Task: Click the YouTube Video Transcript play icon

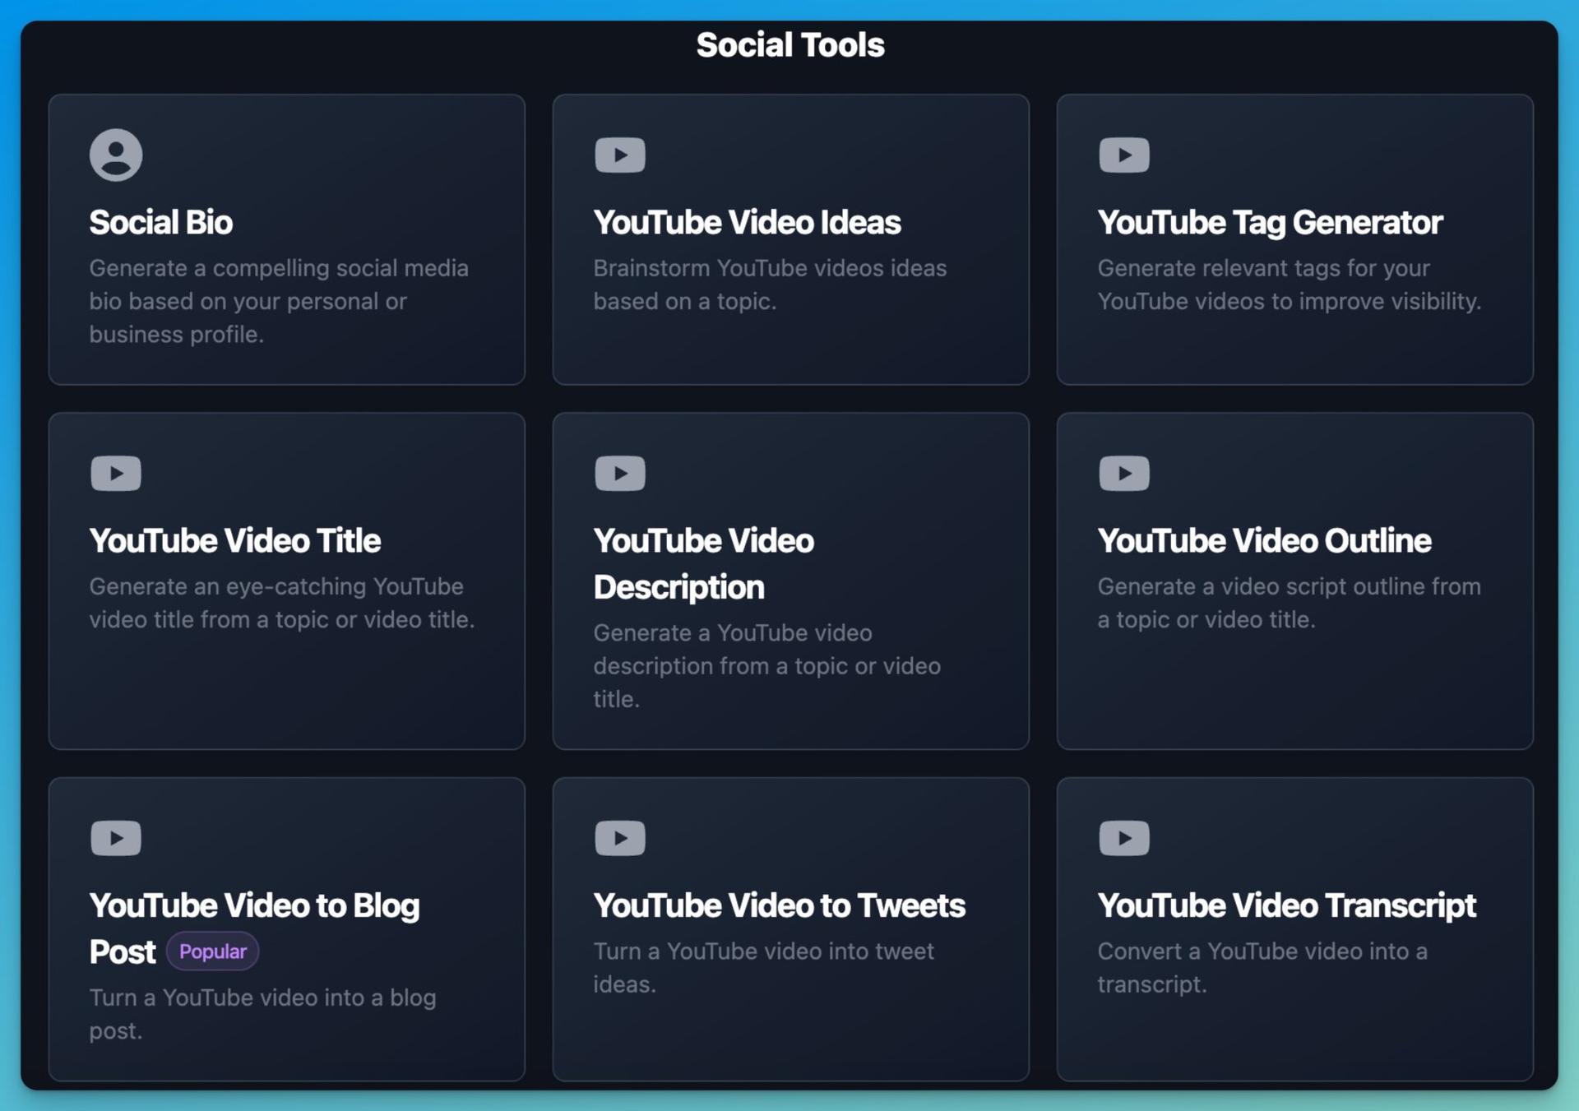Action: [x=1124, y=837]
